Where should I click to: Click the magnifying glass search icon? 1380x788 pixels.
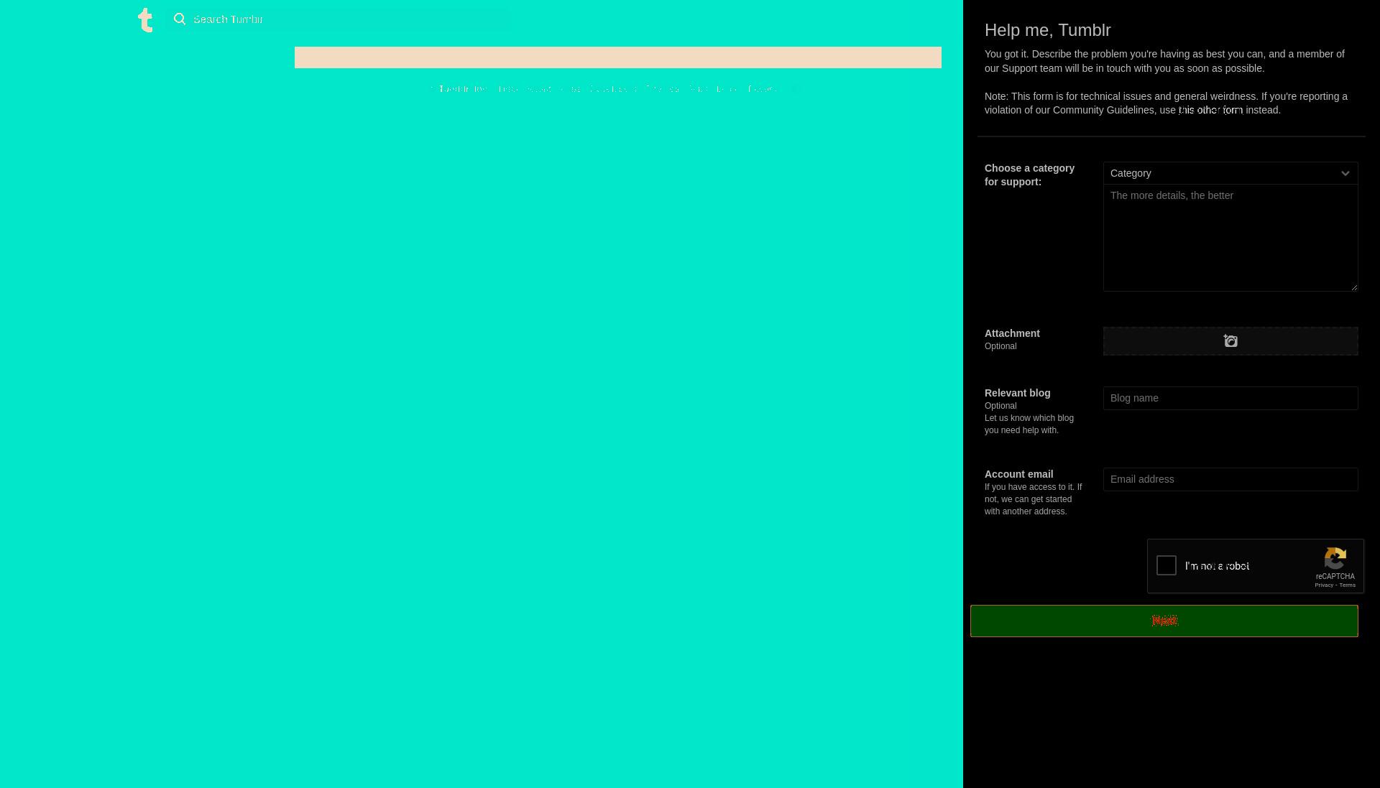180,19
